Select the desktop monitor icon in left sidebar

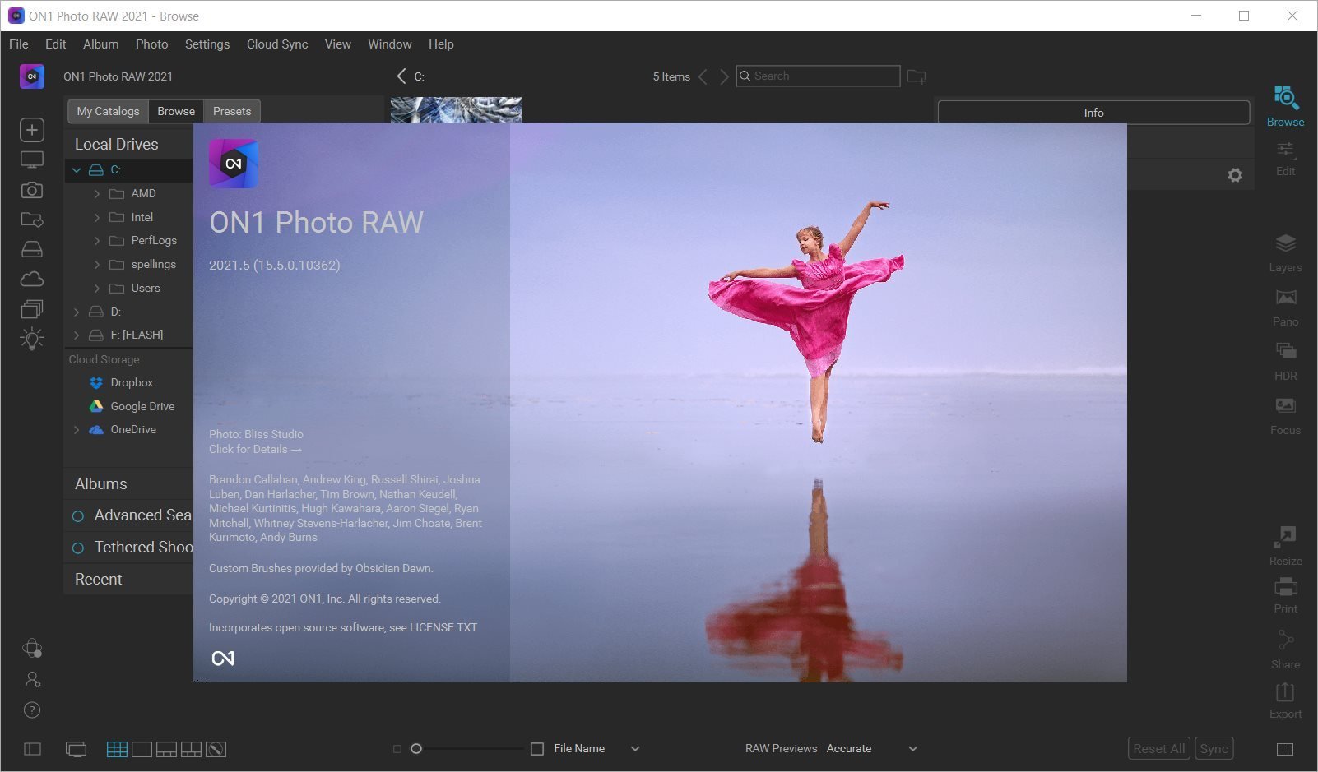pos(32,160)
